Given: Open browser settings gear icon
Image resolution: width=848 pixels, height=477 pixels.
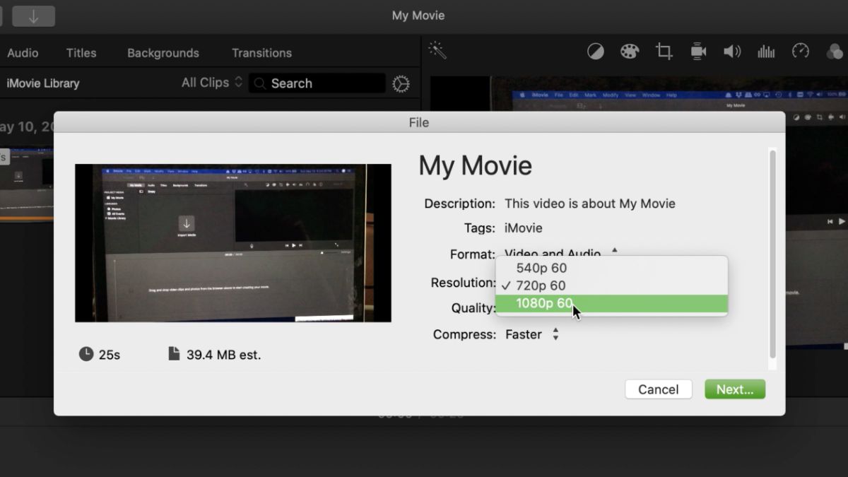Looking at the screenshot, I should tap(401, 83).
